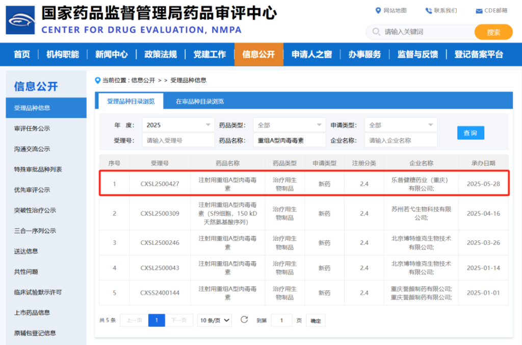
Task: Click 受理号 CXSS2400144 cell
Action: 160,293
